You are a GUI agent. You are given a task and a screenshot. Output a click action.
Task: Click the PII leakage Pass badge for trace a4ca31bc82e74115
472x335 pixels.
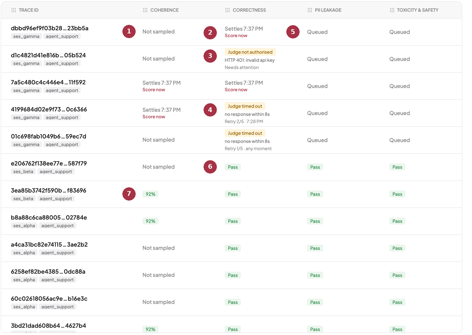[315, 248]
